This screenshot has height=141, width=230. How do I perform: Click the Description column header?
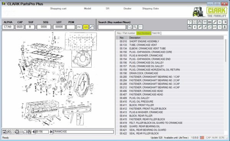[176, 38]
